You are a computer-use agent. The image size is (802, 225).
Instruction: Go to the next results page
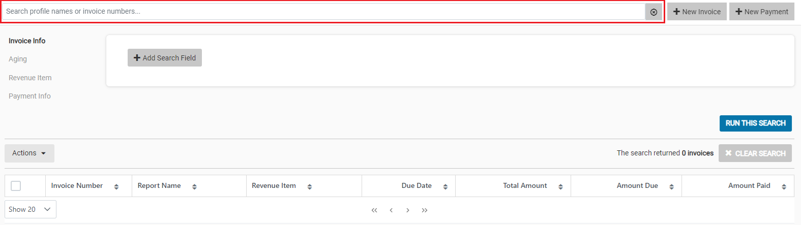click(x=408, y=210)
